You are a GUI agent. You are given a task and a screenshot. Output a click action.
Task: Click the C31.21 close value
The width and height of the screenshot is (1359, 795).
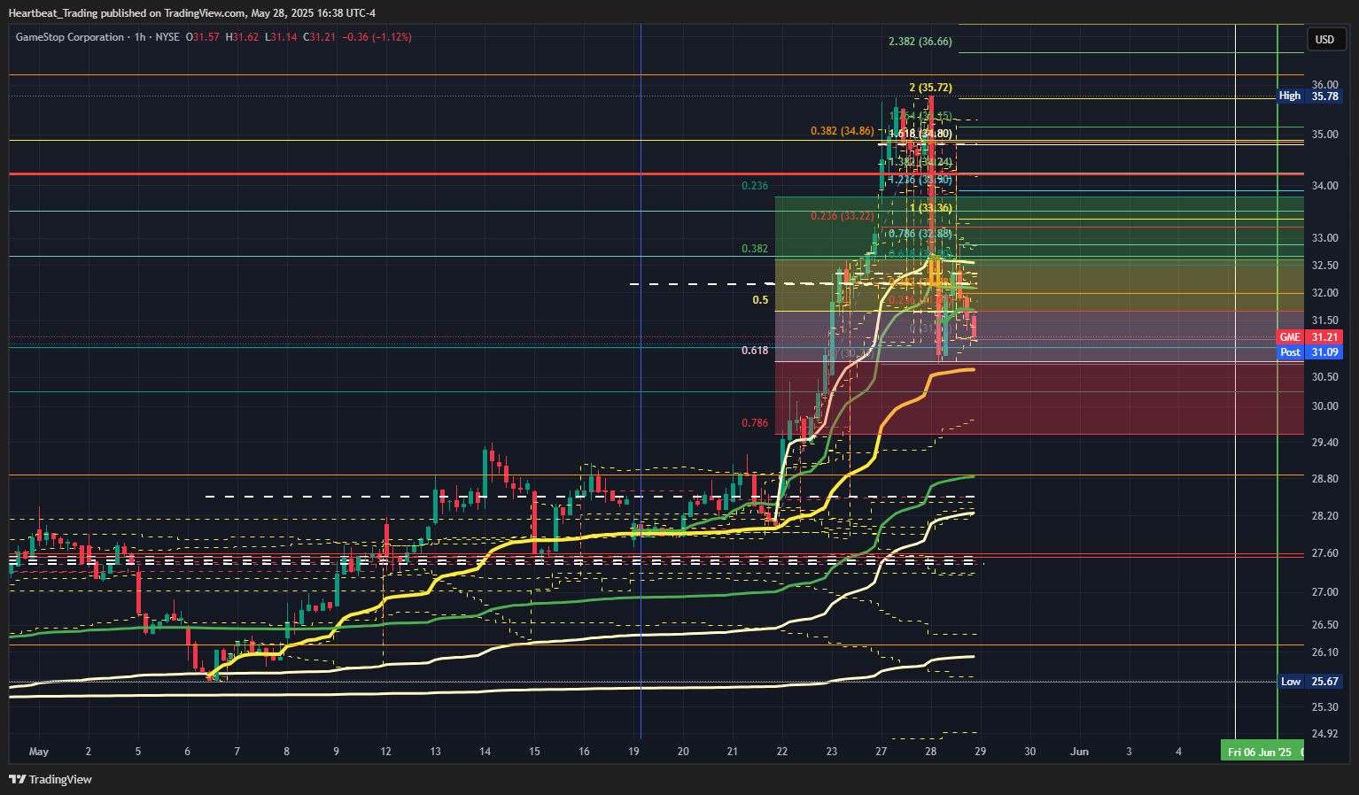pos(320,37)
